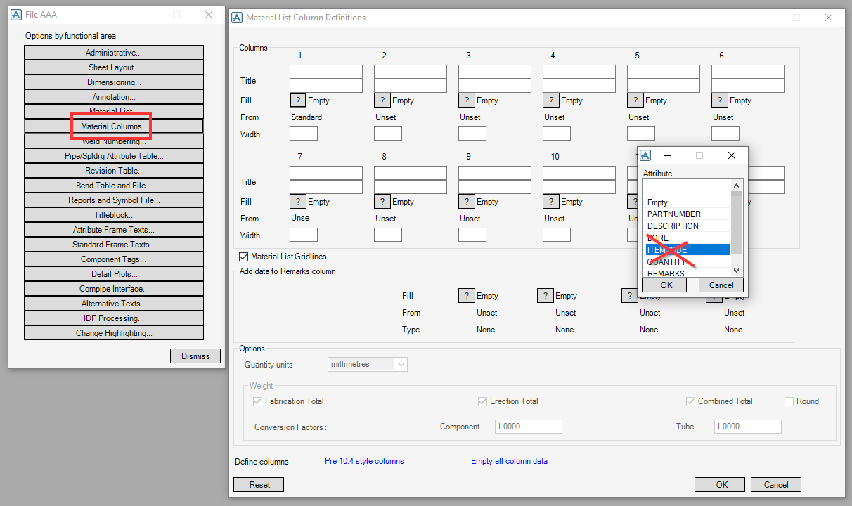The height and width of the screenshot is (506, 852).
Task: Select ITEMCODE in the Attribute list
Action: click(688, 250)
